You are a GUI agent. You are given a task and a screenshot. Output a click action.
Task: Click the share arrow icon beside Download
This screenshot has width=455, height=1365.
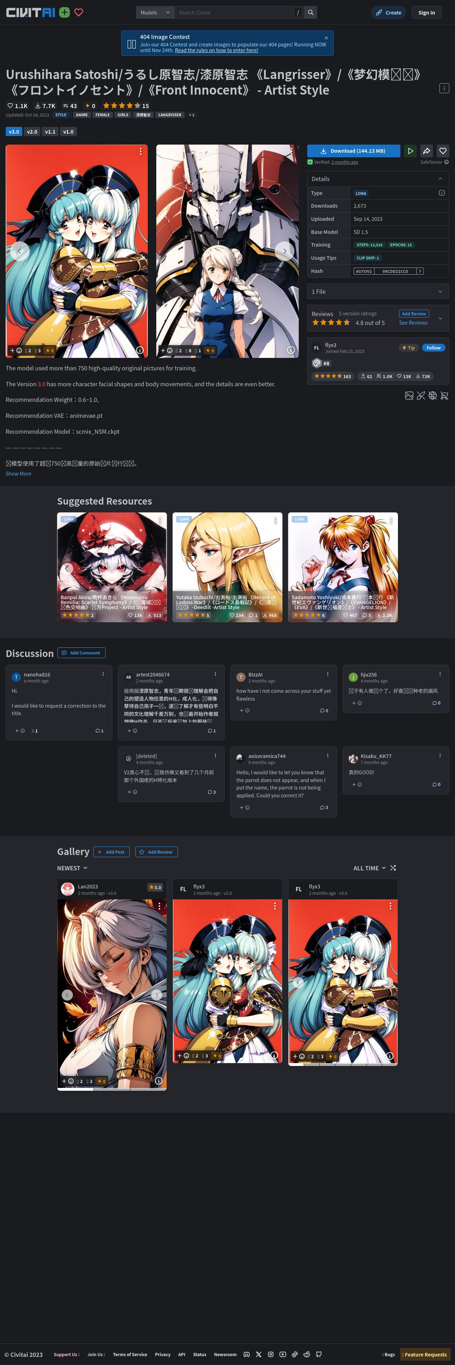point(426,151)
